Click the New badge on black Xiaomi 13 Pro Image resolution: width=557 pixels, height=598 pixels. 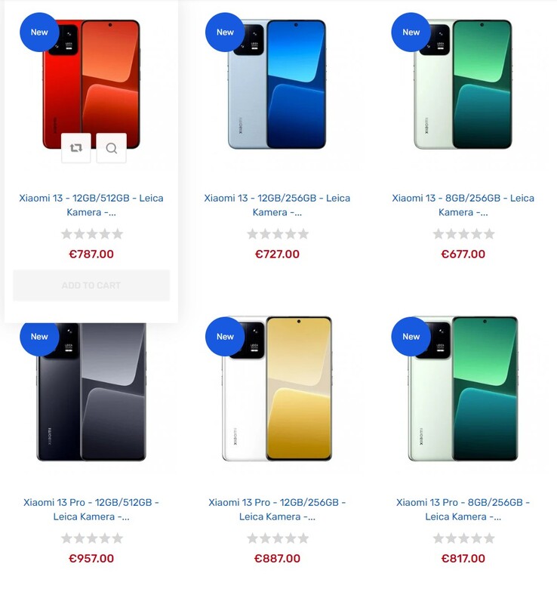click(39, 338)
